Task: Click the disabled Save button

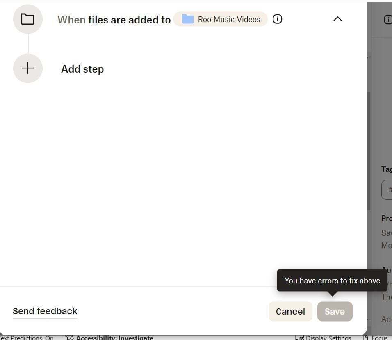Action: click(335, 311)
